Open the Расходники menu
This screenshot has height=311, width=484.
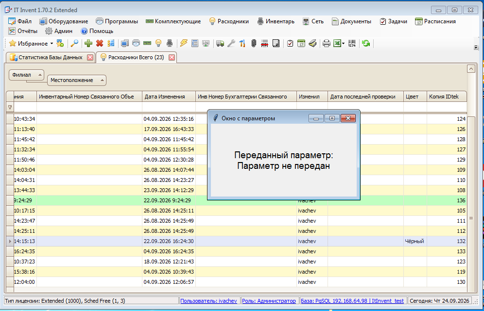pos(229,21)
